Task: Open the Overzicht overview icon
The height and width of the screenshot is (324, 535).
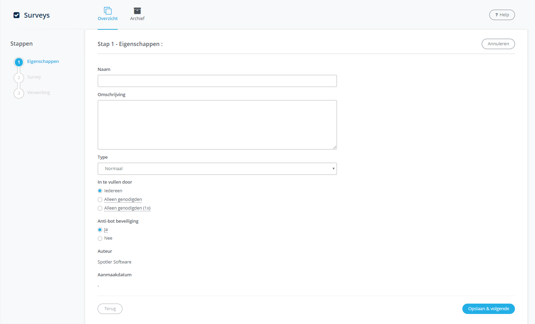Action: pyautogui.click(x=108, y=11)
